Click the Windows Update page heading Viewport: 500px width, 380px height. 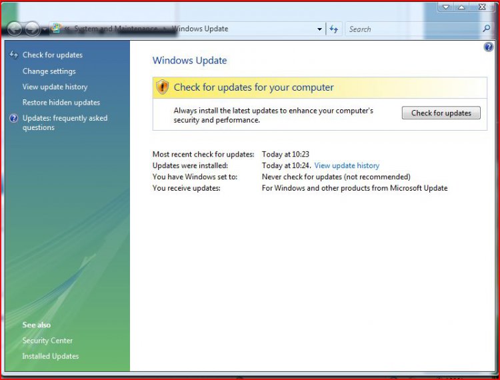pos(190,60)
